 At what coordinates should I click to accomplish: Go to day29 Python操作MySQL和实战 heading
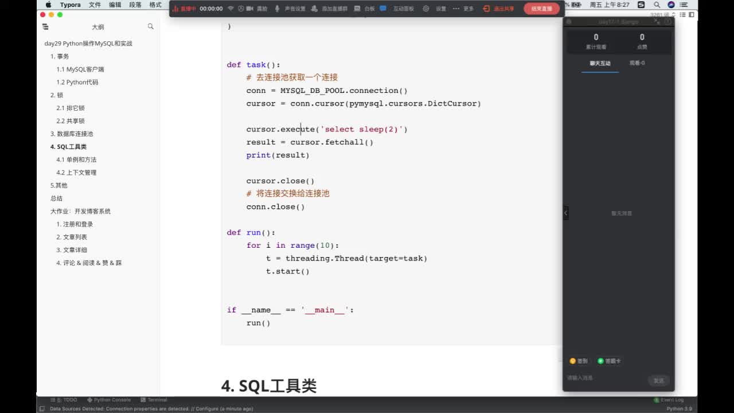[88, 44]
